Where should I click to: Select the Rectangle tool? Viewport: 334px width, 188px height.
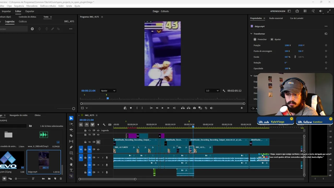coord(71,153)
